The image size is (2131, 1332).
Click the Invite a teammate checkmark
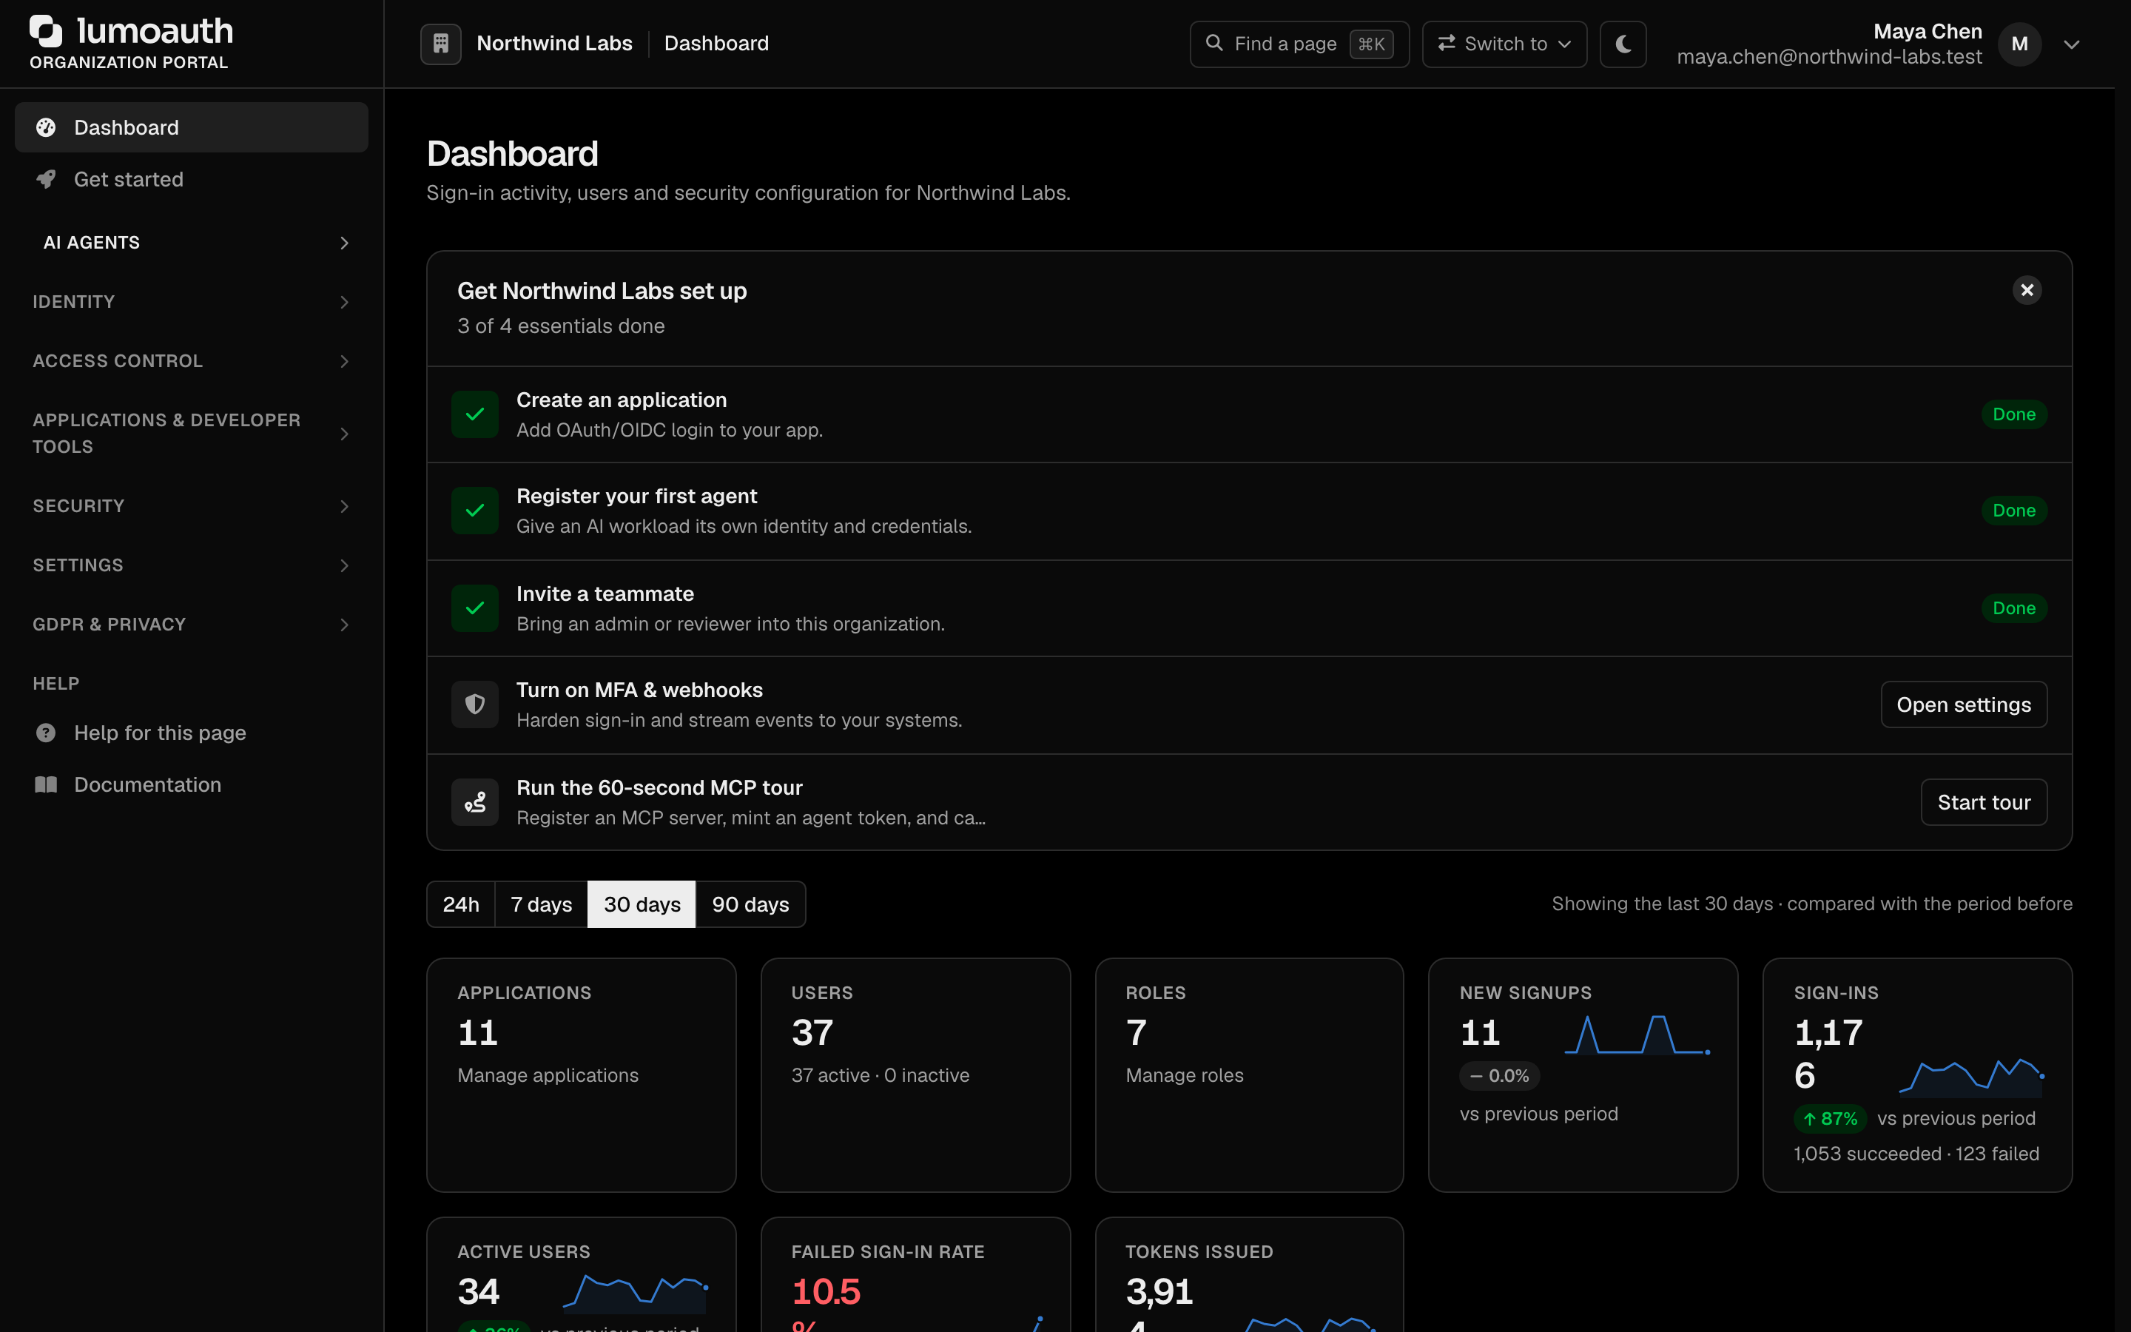coord(474,608)
